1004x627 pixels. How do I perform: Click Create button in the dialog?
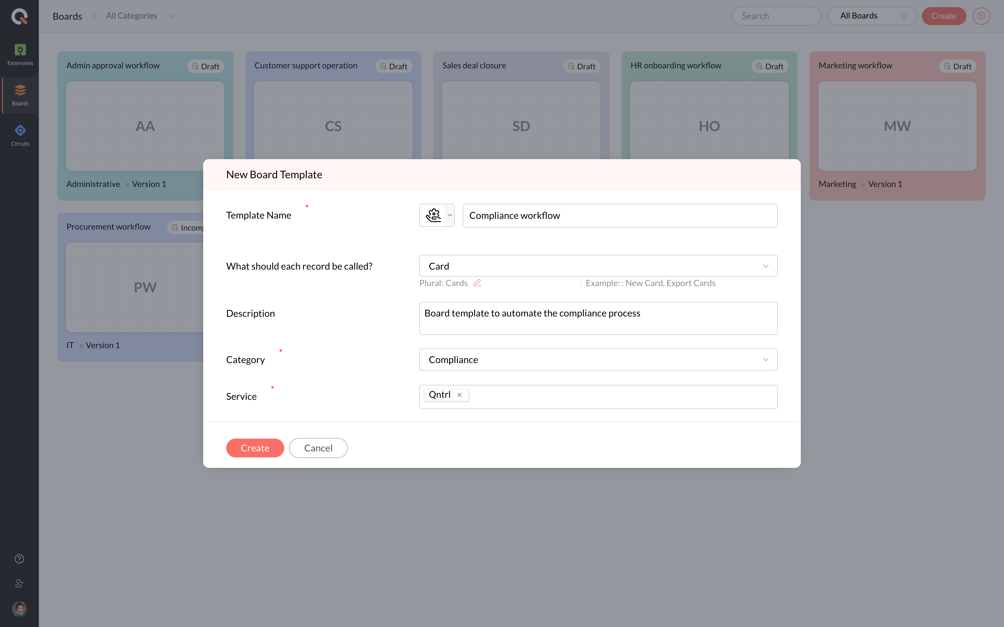click(x=255, y=448)
